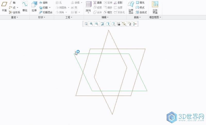206x125 pixels.
Task: Open the 元件界面 component interface tool
Action: (155, 7)
